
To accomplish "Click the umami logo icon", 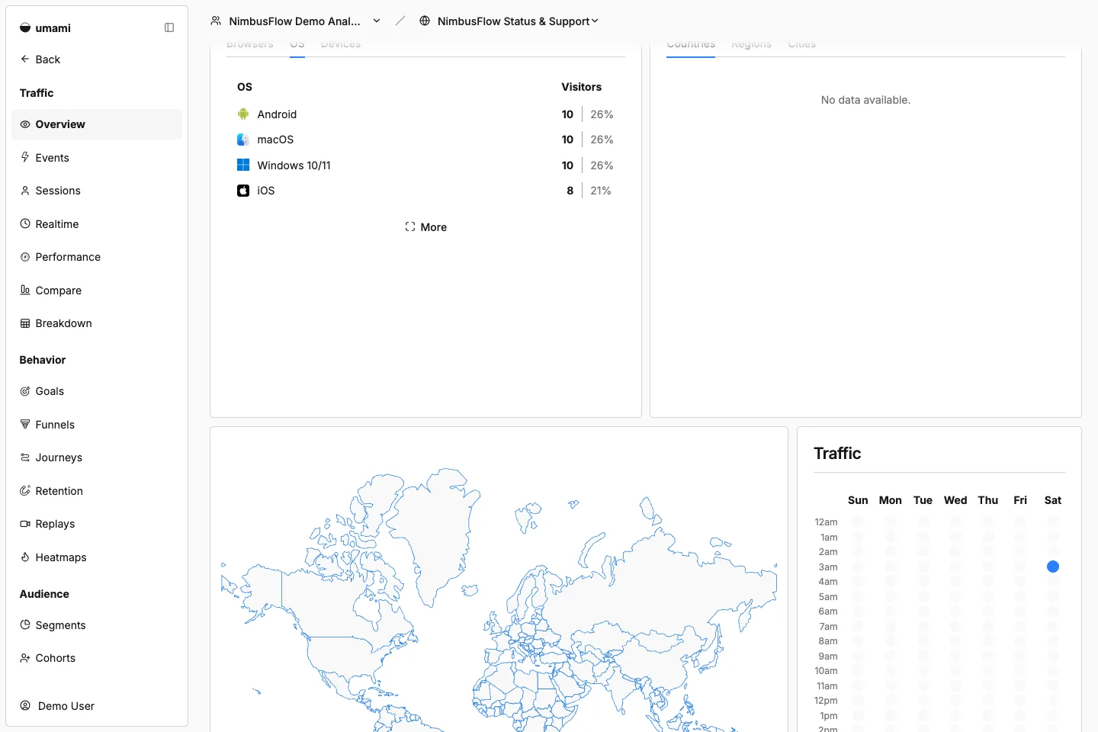I will [25, 28].
